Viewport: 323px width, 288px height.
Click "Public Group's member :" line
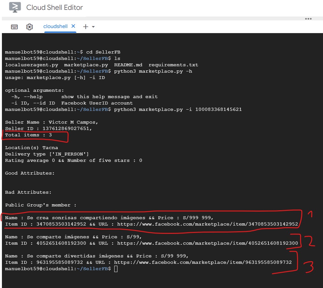point(41,205)
